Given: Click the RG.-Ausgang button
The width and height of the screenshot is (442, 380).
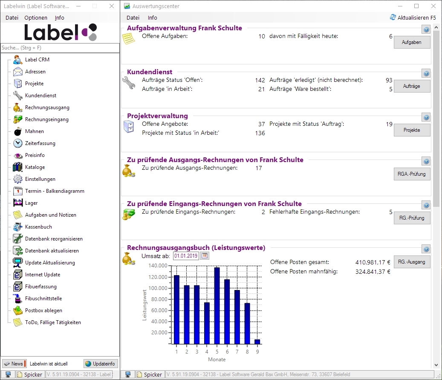Looking at the screenshot, I should pos(412,262).
